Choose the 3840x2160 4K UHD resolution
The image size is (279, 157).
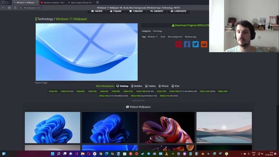pos(169,96)
